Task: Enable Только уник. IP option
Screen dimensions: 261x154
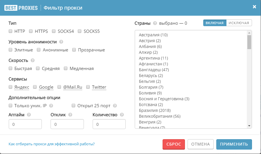Action: (x=10, y=105)
